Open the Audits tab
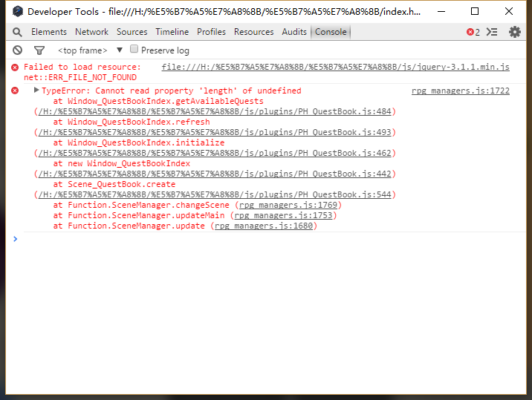Image resolution: width=532 pixels, height=400 pixels. (x=294, y=32)
